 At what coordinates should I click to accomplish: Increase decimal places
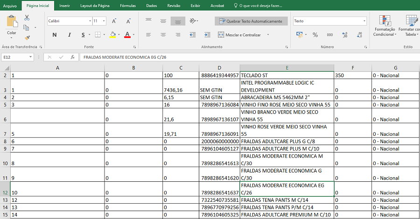pyautogui.click(x=345, y=35)
